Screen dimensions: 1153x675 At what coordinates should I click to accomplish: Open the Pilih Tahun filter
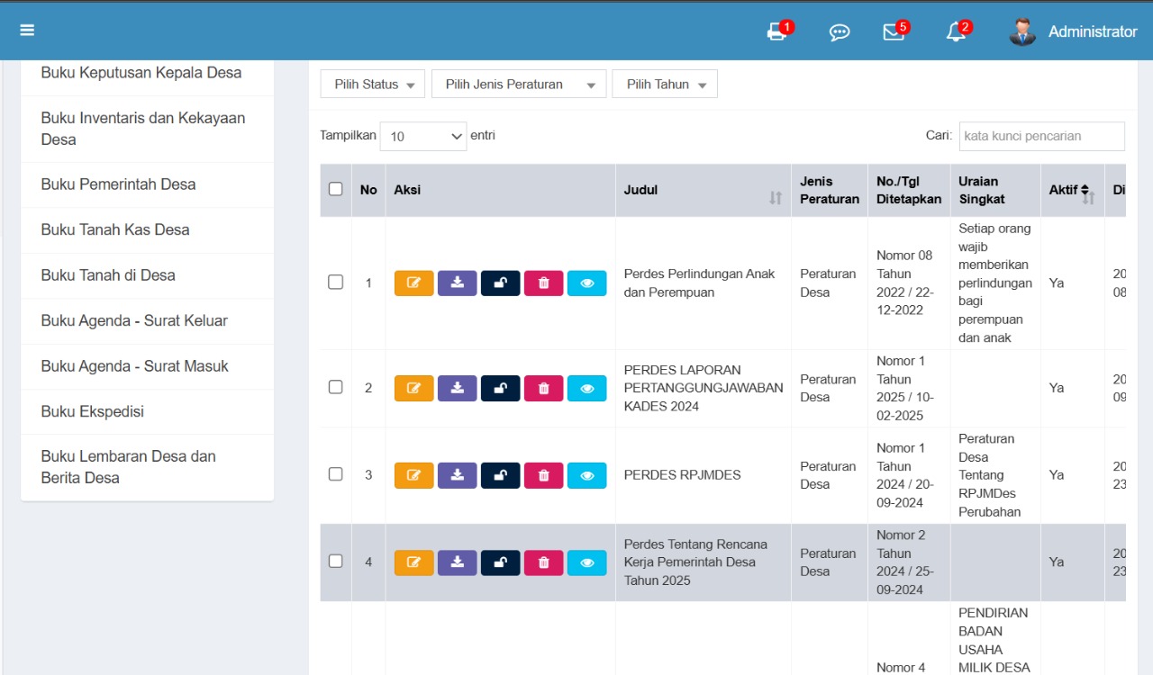coord(665,85)
